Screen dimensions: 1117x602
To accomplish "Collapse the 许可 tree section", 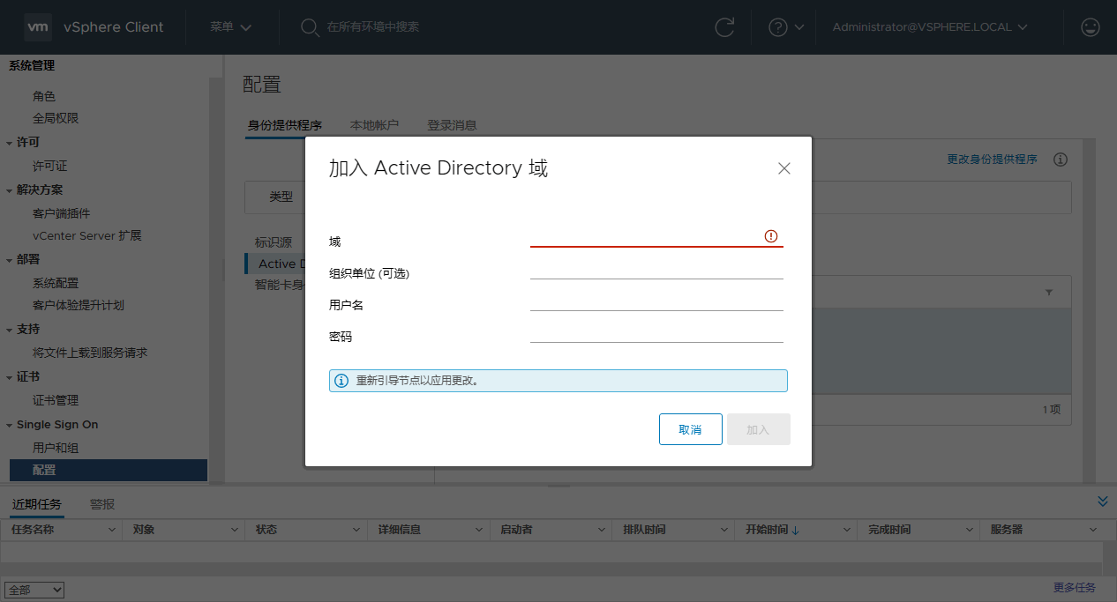I will pos(10,143).
